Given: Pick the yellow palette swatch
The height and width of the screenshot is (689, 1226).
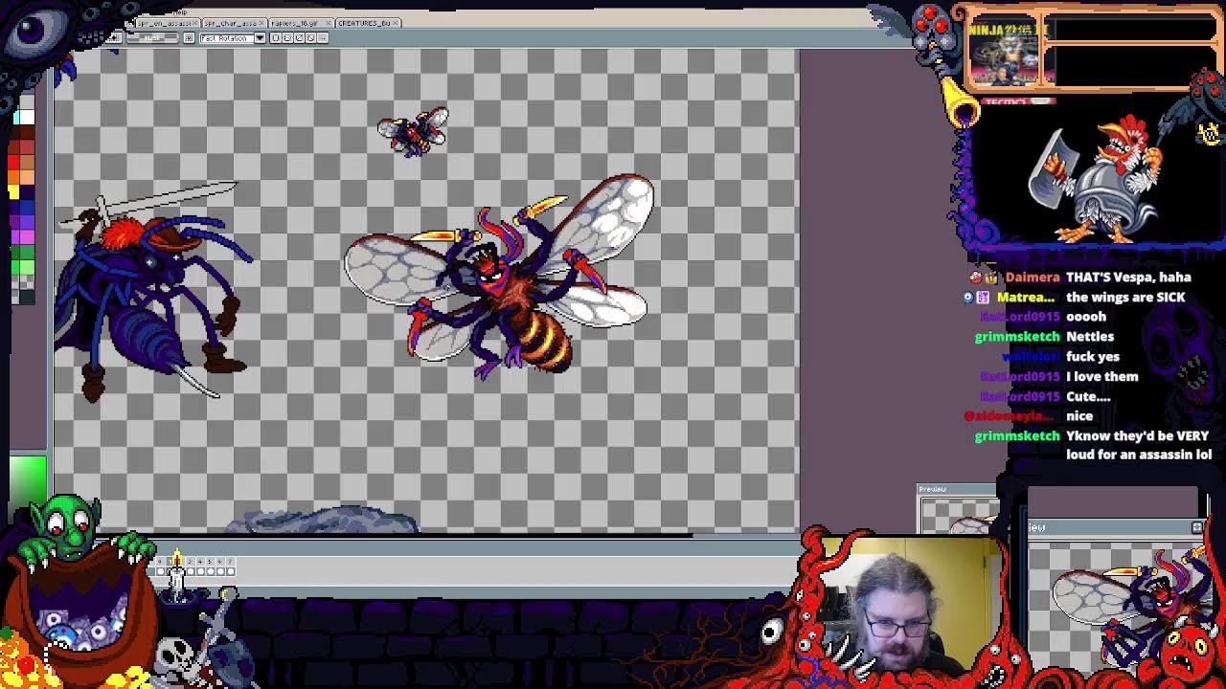Looking at the screenshot, I should pyautogui.click(x=13, y=191).
